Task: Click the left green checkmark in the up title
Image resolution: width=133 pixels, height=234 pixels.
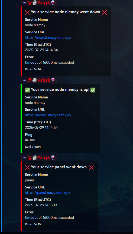Action: coord(27,90)
